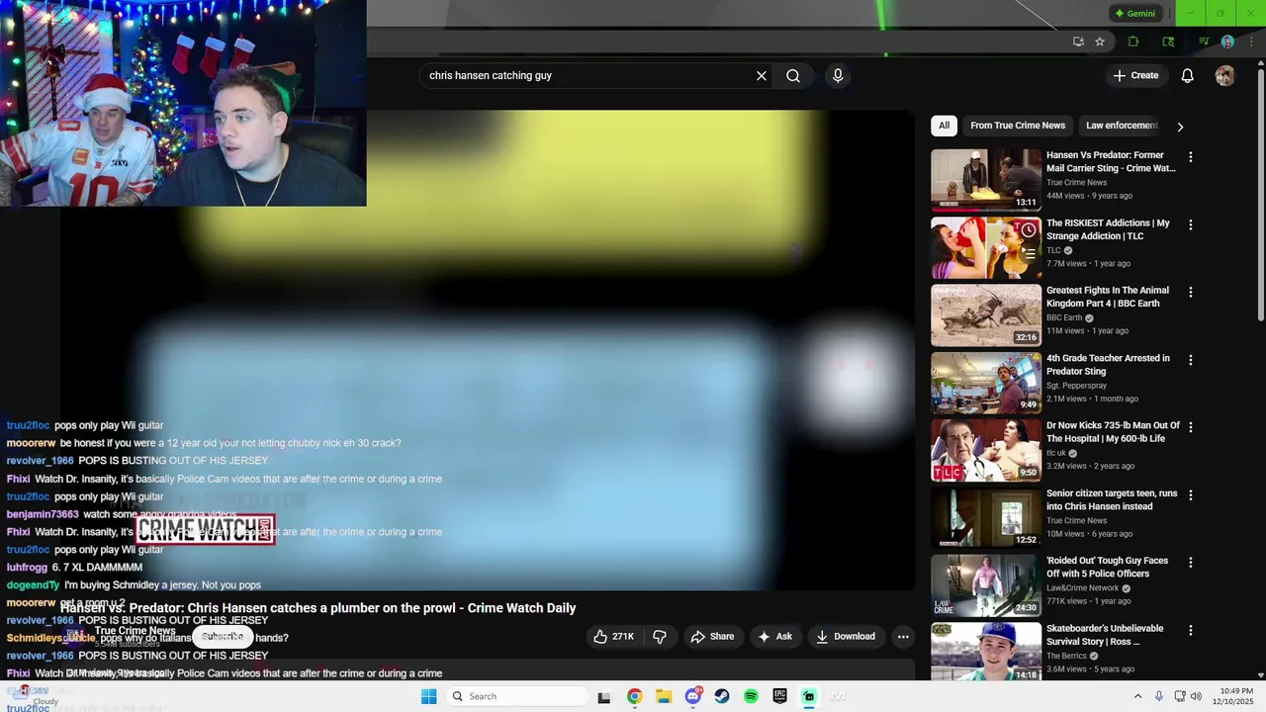This screenshot has width=1266, height=712.
Task: Start voice search with the microphone icon
Action: 838,75
